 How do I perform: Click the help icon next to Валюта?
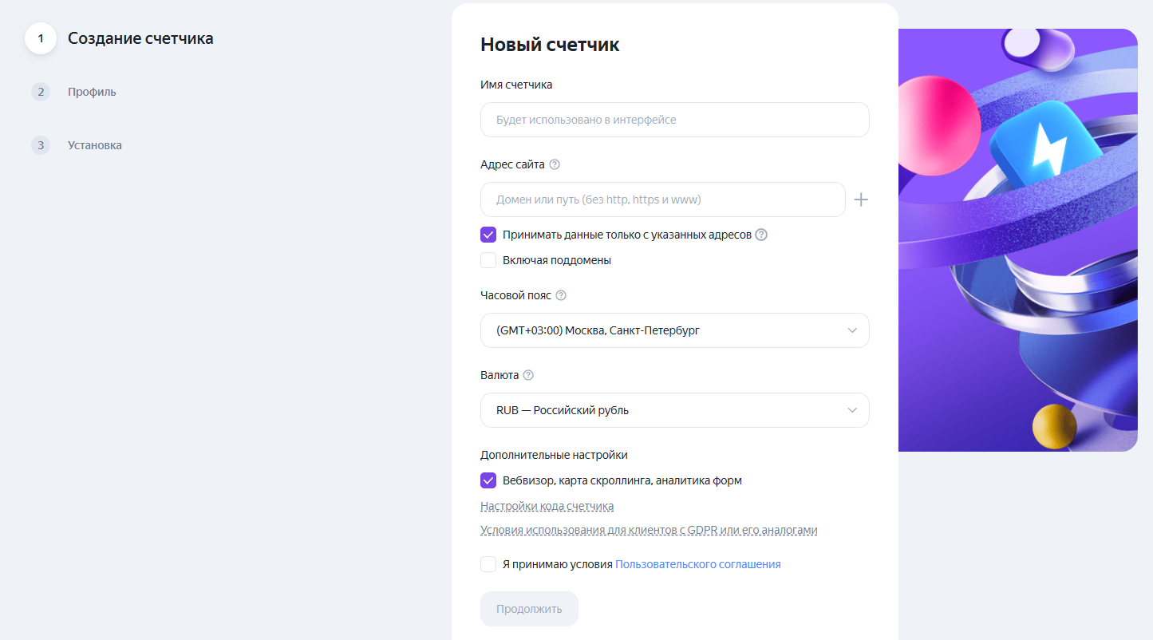[x=528, y=375]
